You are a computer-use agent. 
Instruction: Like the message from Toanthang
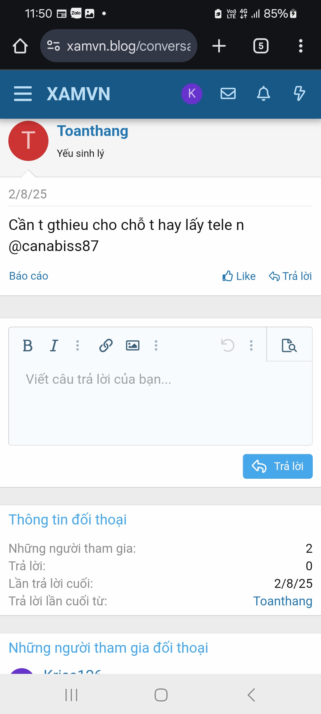tap(239, 276)
